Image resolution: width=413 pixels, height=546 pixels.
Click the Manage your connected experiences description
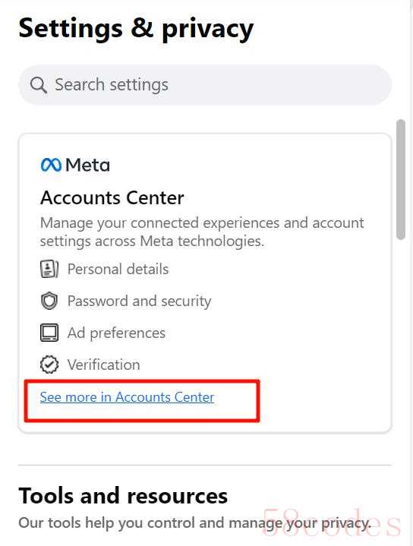[x=202, y=232]
